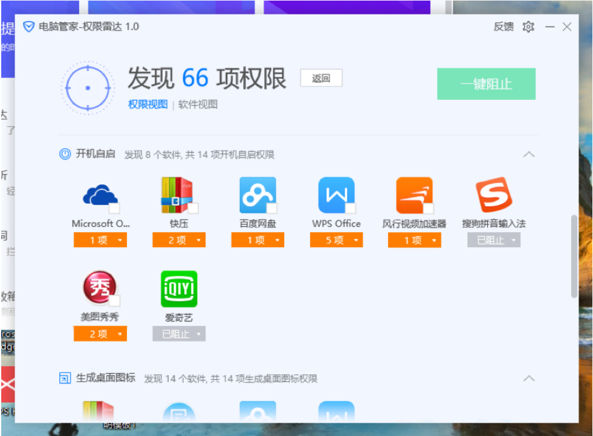The image size is (593, 436).
Task: Select the 风行视频加速器 app icon
Action: [x=415, y=195]
